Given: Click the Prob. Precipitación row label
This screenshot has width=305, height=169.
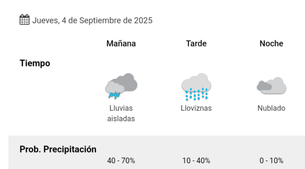Looking at the screenshot, I should point(58,149).
